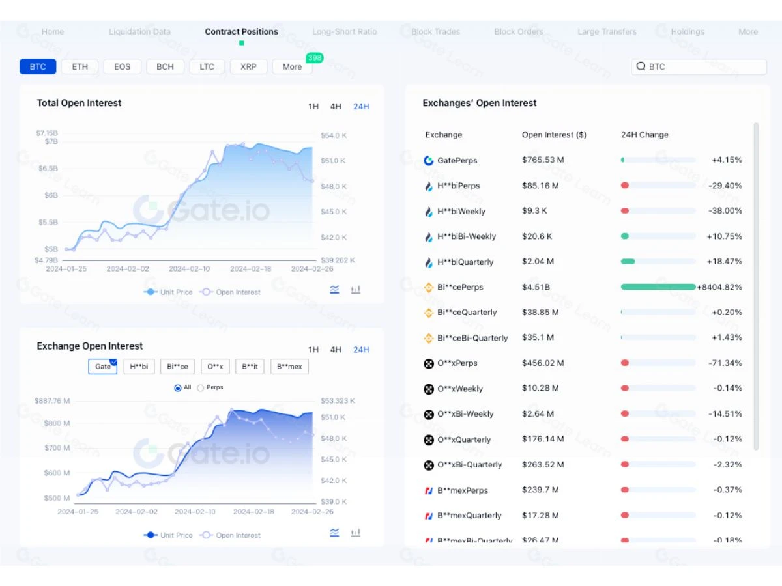Set Exchange Open Interest to 1H

coord(313,350)
